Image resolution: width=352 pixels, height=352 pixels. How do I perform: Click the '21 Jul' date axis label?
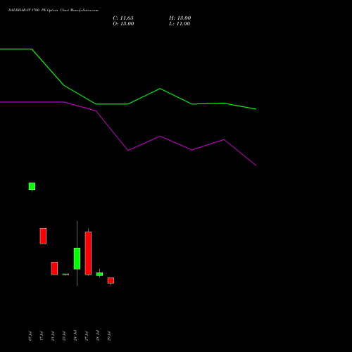(x=53, y=336)
